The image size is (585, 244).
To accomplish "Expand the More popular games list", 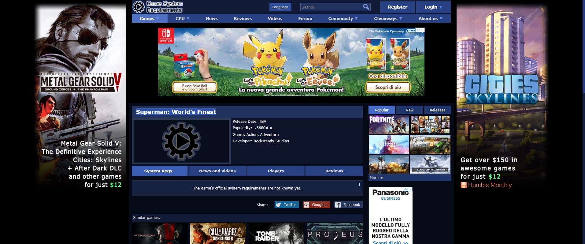I will pos(376,178).
